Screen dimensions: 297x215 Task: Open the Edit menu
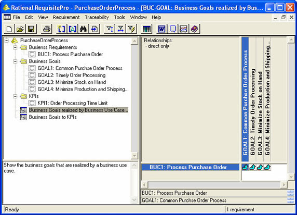pos(29,17)
